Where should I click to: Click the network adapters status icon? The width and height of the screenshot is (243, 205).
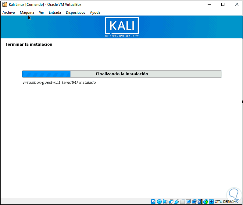pos(171,201)
